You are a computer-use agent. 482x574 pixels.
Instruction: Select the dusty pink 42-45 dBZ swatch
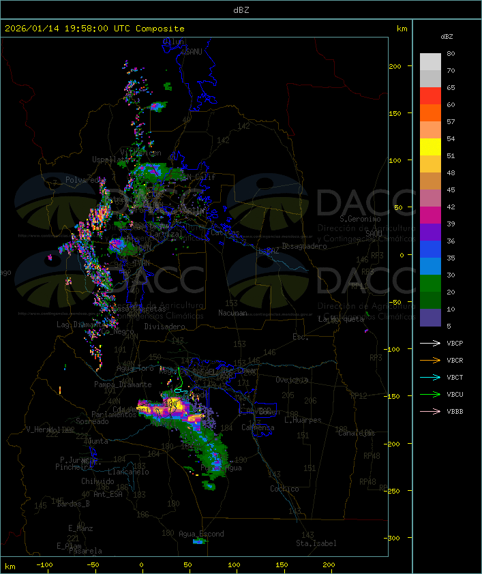(x=430, y=198)
